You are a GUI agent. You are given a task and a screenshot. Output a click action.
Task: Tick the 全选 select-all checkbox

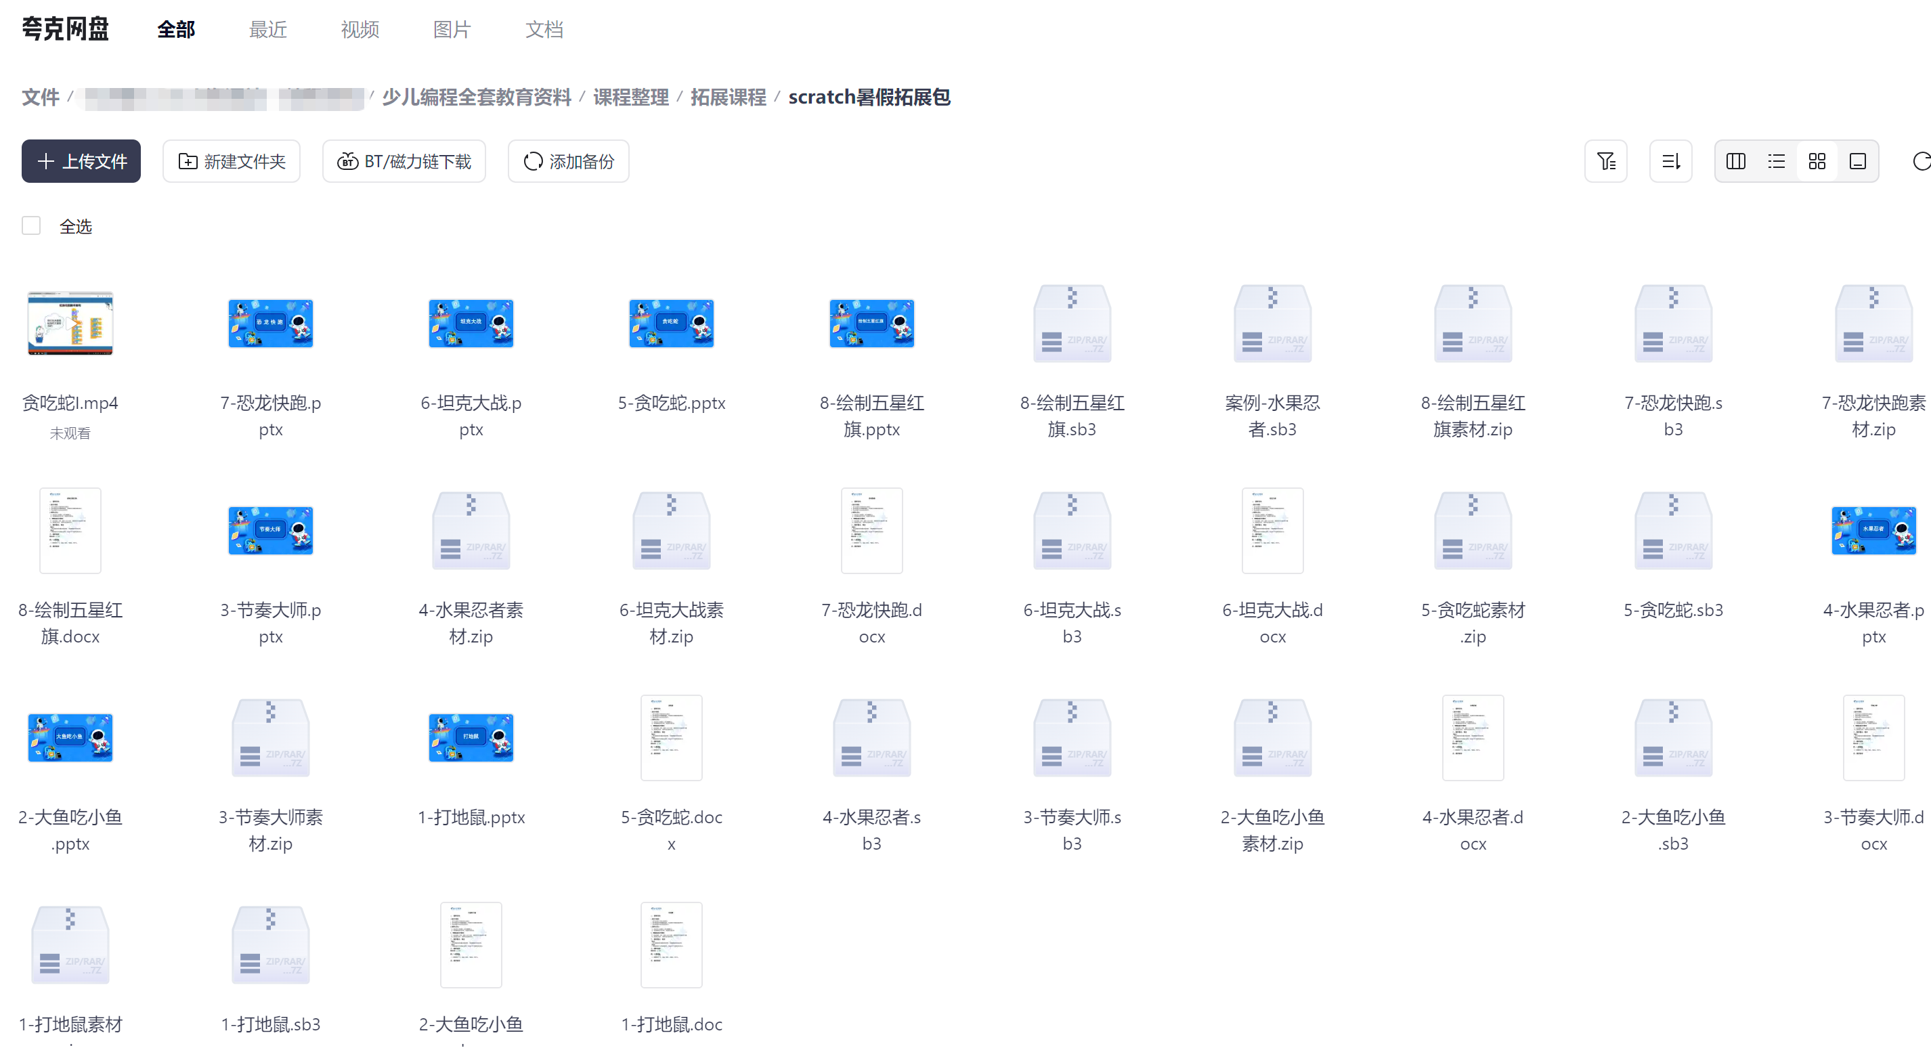[30, 225]
